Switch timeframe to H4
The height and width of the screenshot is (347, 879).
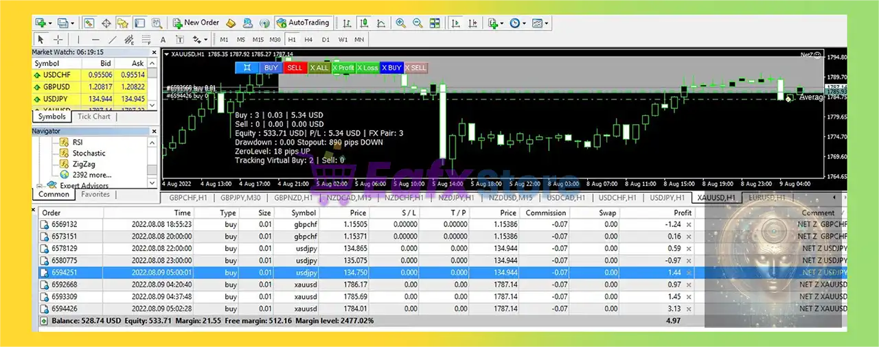308,40
